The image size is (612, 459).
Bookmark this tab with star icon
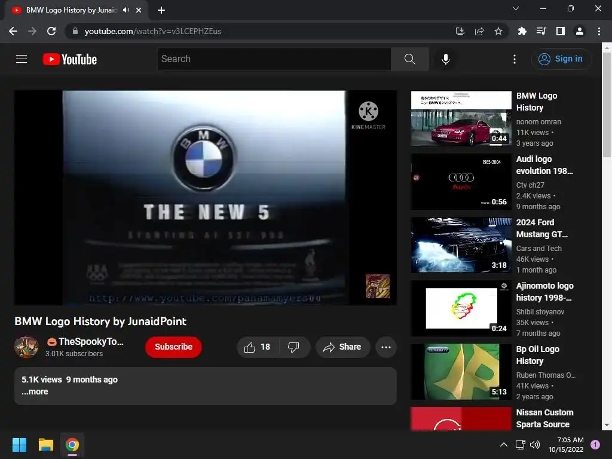pyautogui.click(x=498, y=31)
